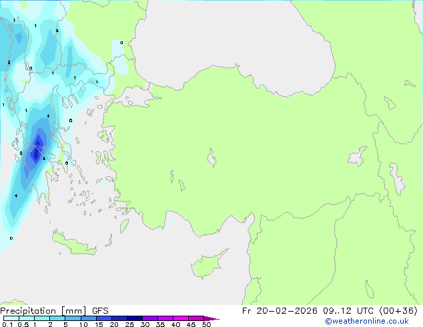
Task: Pick the 1–2 mm legend swatch
Action: (42, 318)
